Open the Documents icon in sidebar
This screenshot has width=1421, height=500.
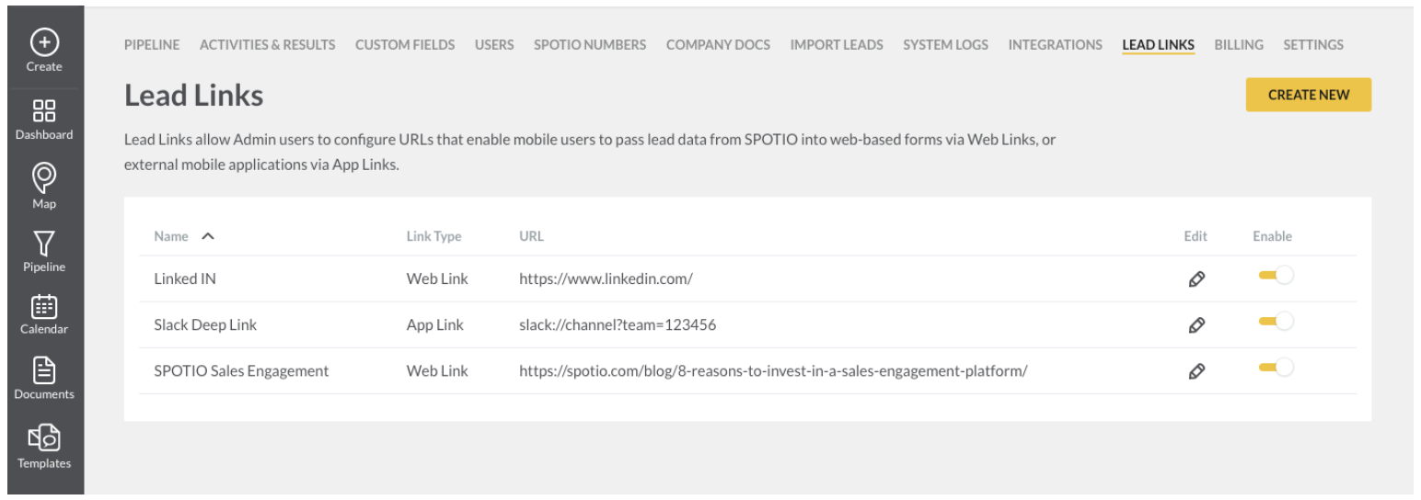44,369
